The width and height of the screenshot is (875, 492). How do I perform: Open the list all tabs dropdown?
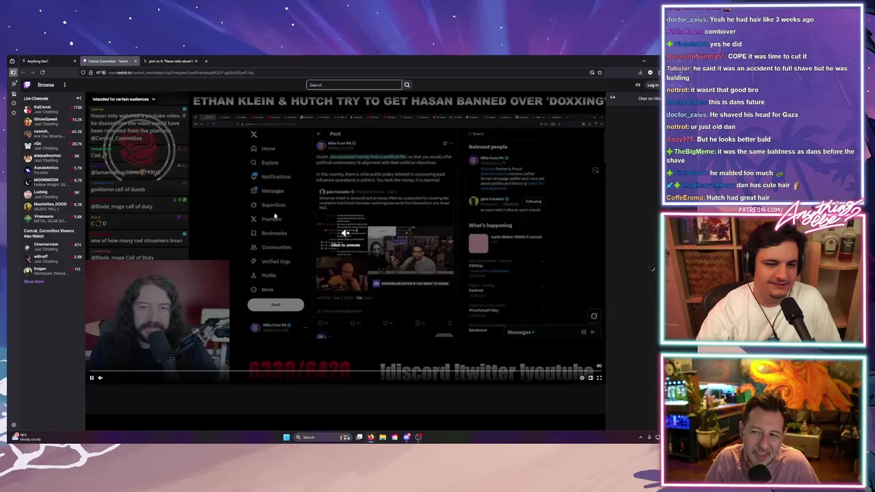pos(644,61)
